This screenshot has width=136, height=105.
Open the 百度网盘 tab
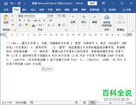click(95, 10)
